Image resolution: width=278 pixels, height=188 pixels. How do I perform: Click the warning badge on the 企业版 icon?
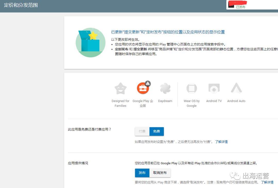(x=147, y=83)
